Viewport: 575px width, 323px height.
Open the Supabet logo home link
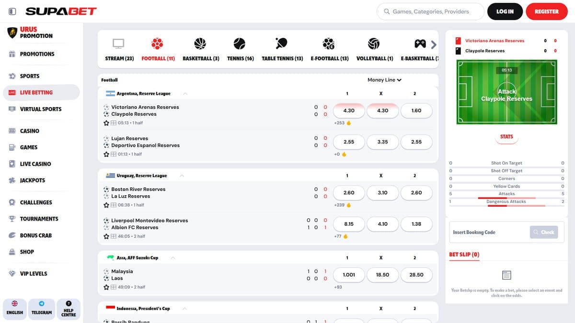pyautogui.click(x=61, y=11)
